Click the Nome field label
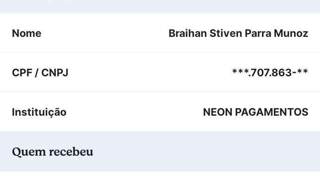Image resolution: width=320 pixels, height=186 pixels. click(27, 33)
